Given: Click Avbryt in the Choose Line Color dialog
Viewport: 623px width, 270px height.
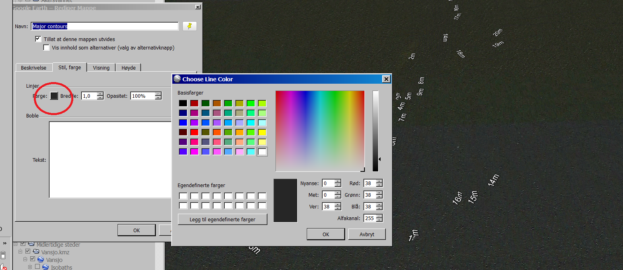Looking at the screenshot, I should click(367, 234).
